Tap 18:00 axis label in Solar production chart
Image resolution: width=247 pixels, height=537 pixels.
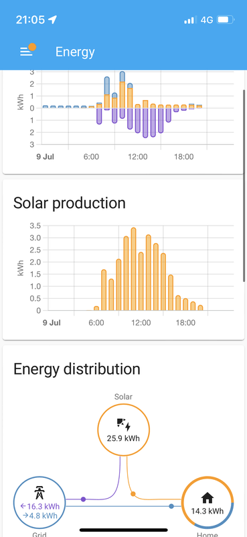(185, 323)
